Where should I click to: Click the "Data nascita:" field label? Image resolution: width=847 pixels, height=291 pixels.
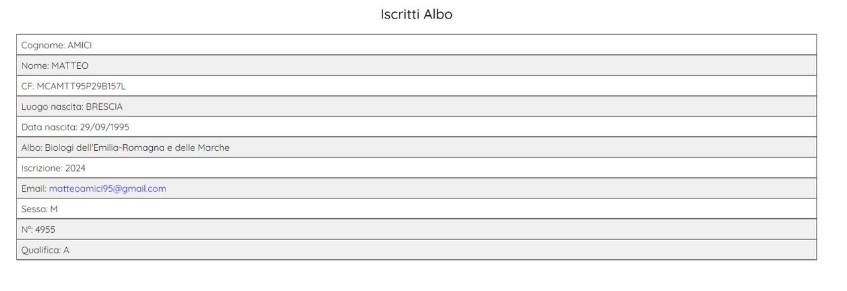49,127
